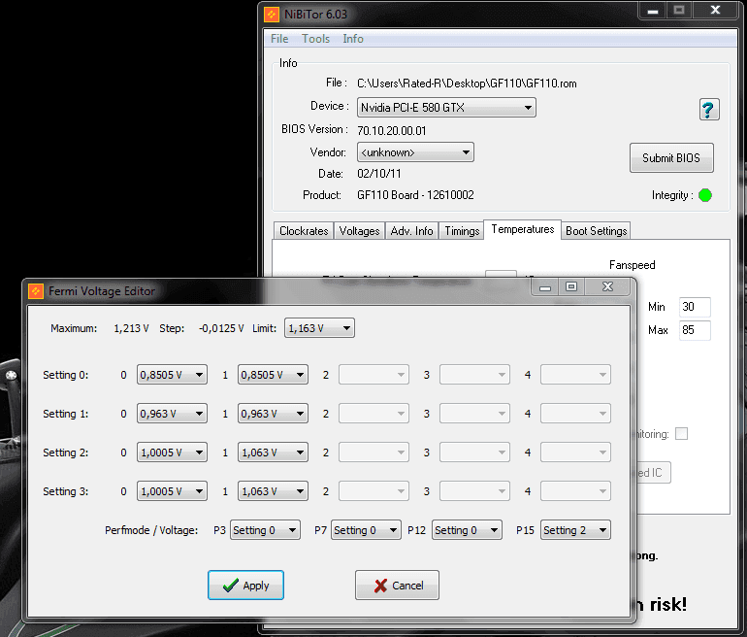
Task: Click the NiBiTor orange app icon in title bar
Action: pos(272,15)
